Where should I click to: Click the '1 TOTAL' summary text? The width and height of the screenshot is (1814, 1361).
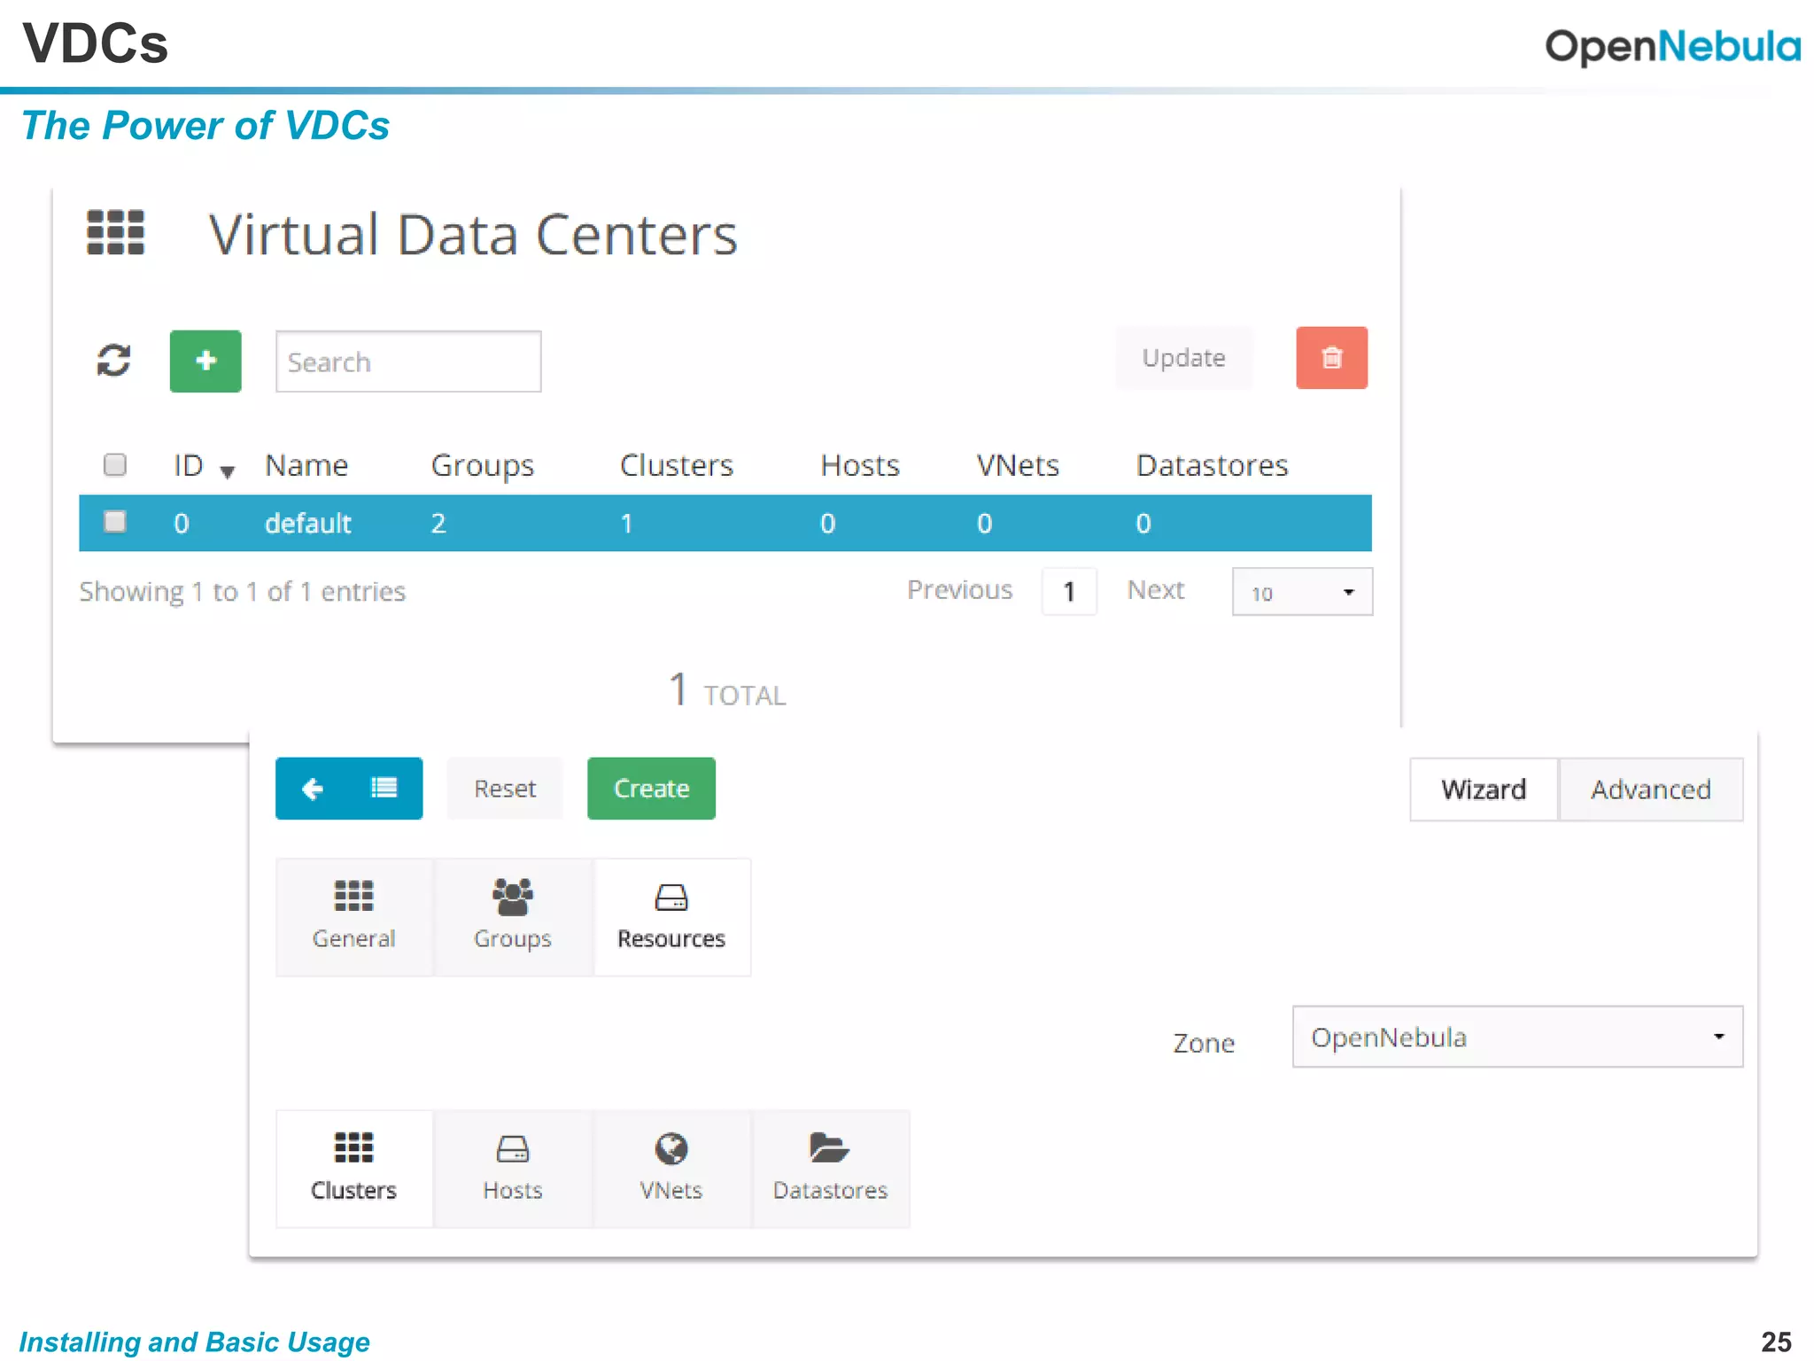click(x=726, y=690)
